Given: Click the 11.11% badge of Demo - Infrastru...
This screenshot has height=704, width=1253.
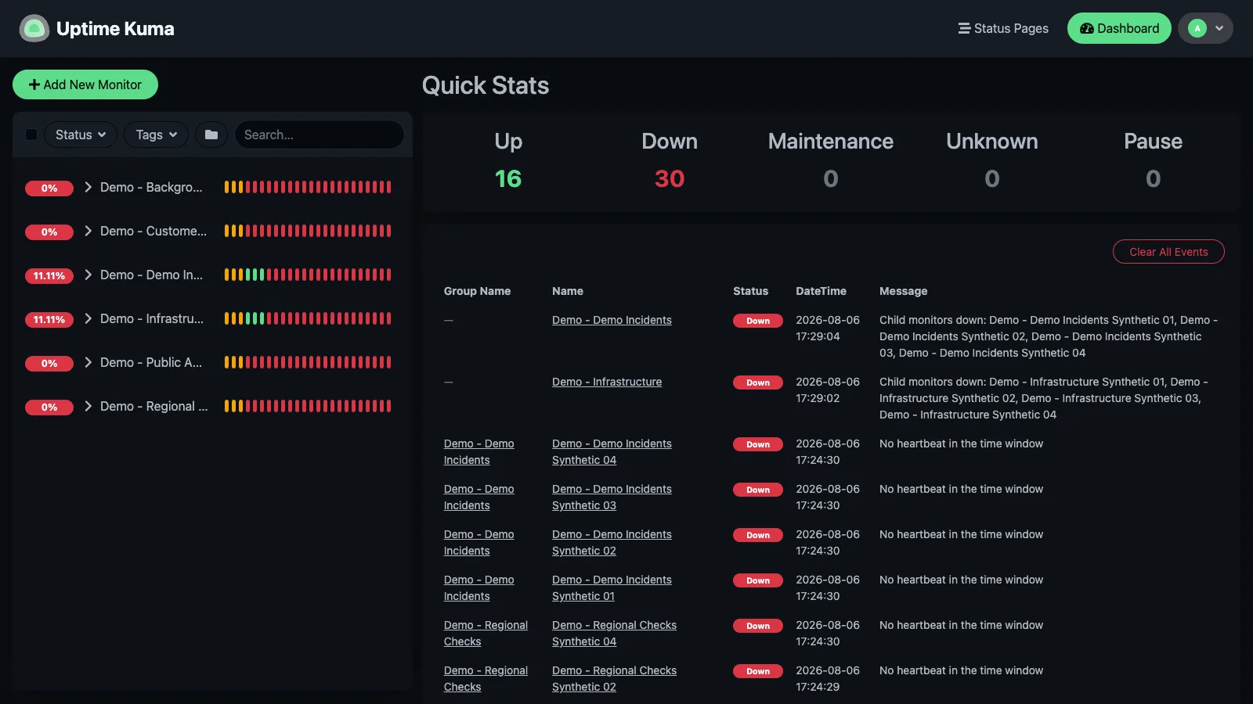Looking at the screenshot, I should click(49, 319).
